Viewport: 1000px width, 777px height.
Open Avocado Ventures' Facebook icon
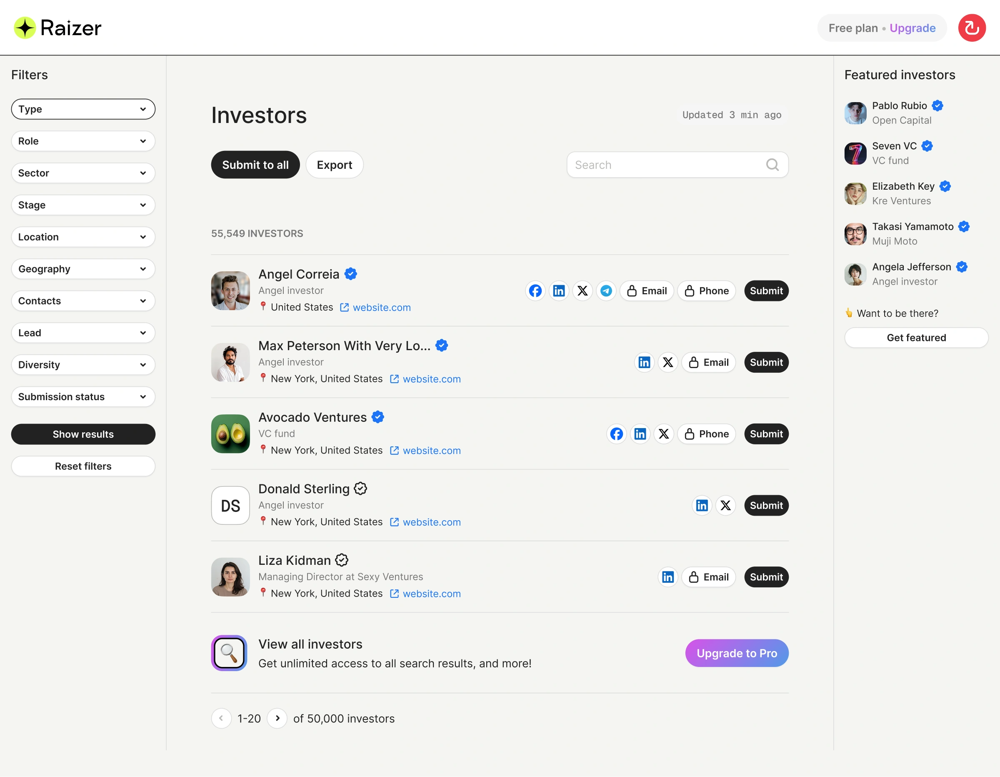[616, 434]
